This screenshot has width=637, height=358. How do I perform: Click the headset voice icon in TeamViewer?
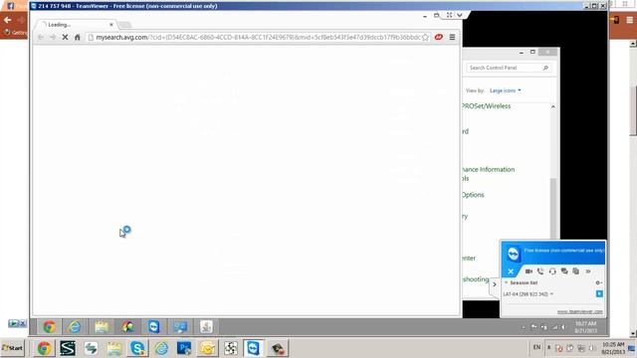(x=552, y=271)
